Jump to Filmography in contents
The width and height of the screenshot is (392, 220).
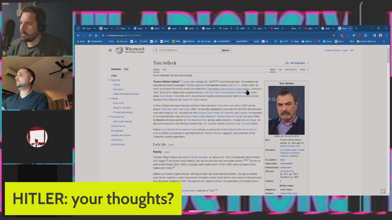(117, 130)
